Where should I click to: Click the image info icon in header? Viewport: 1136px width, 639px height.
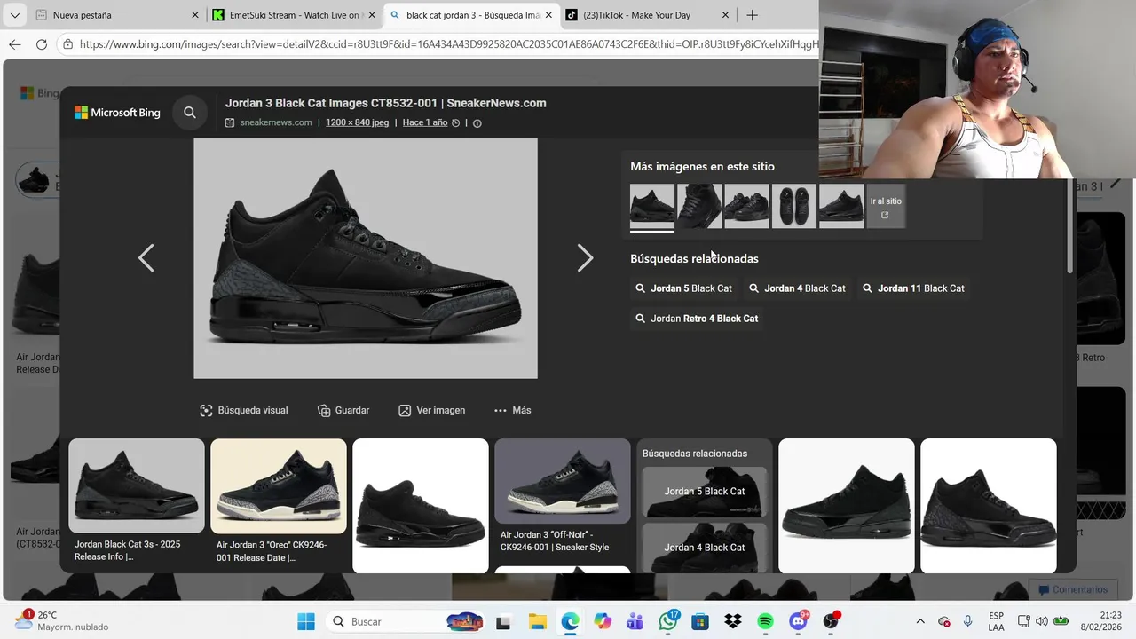477,123
